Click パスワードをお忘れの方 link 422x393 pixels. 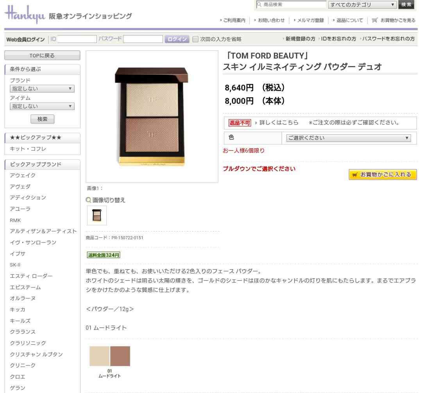(388, 39)
